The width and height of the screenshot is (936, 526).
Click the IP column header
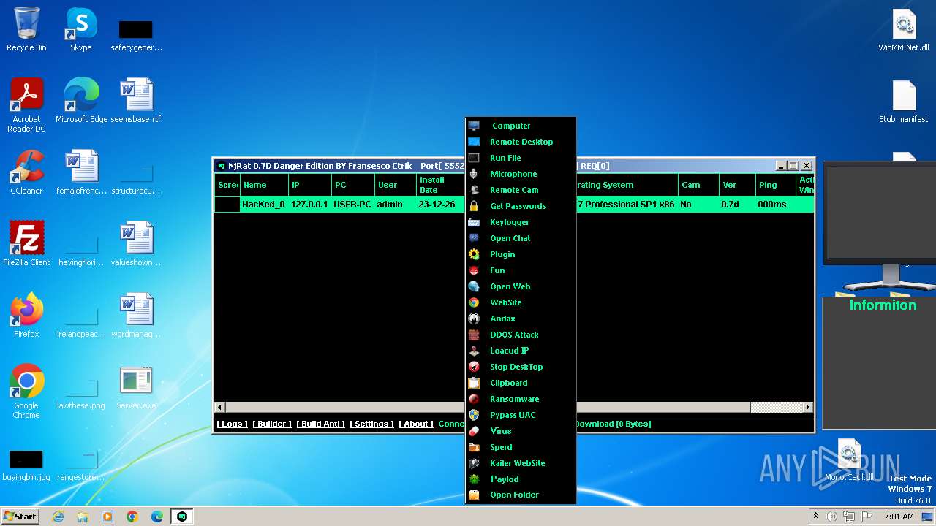(310, 185)
